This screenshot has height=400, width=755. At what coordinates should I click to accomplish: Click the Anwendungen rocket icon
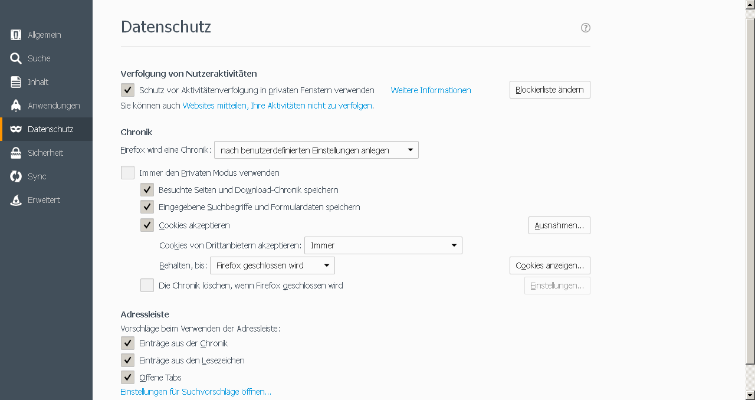click(x=16, y=106)
